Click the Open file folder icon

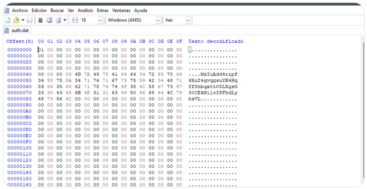tap(16, 20)
